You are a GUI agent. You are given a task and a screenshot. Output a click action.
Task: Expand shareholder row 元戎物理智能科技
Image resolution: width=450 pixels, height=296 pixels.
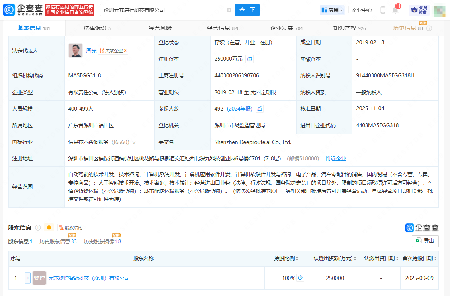tap(28, 278)
